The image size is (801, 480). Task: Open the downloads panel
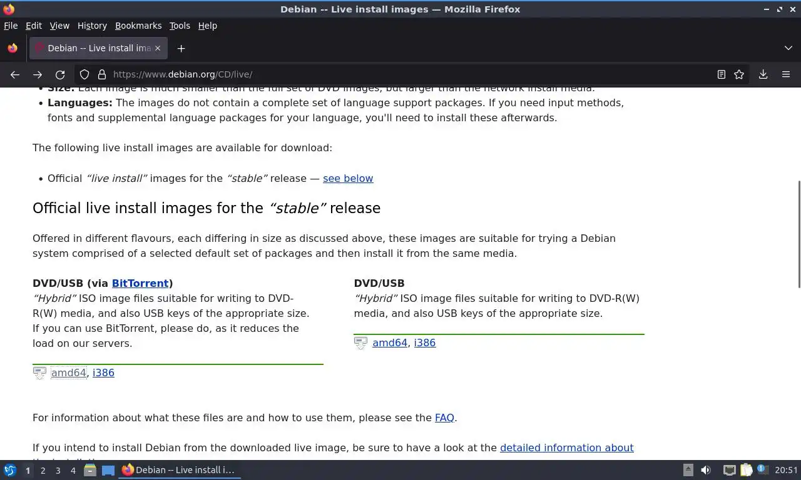pos(763,74)
